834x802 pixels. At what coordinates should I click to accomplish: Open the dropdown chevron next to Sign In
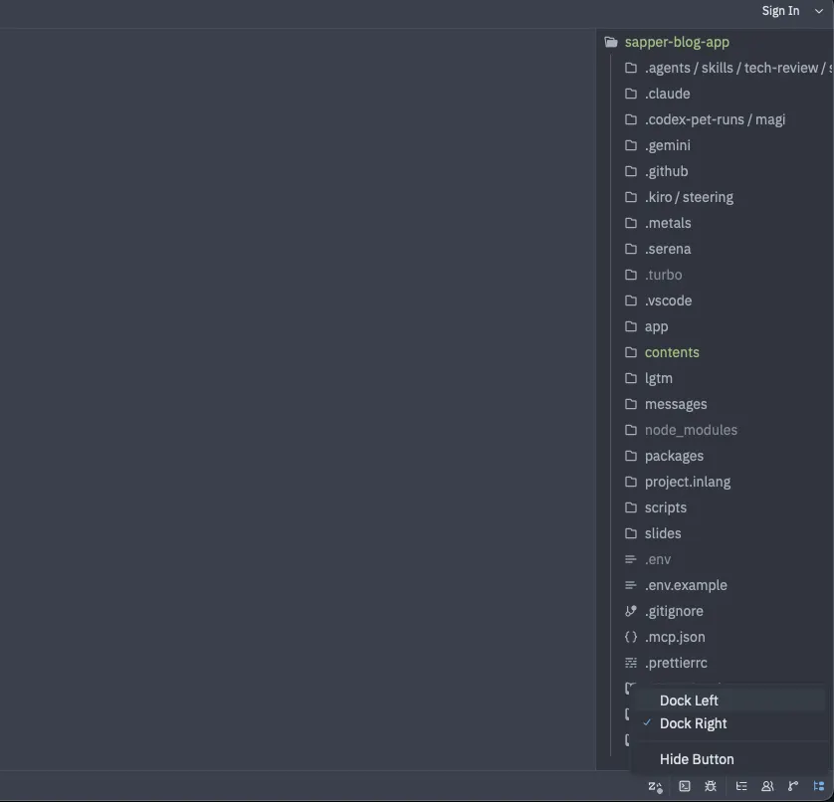pos(819,11)
